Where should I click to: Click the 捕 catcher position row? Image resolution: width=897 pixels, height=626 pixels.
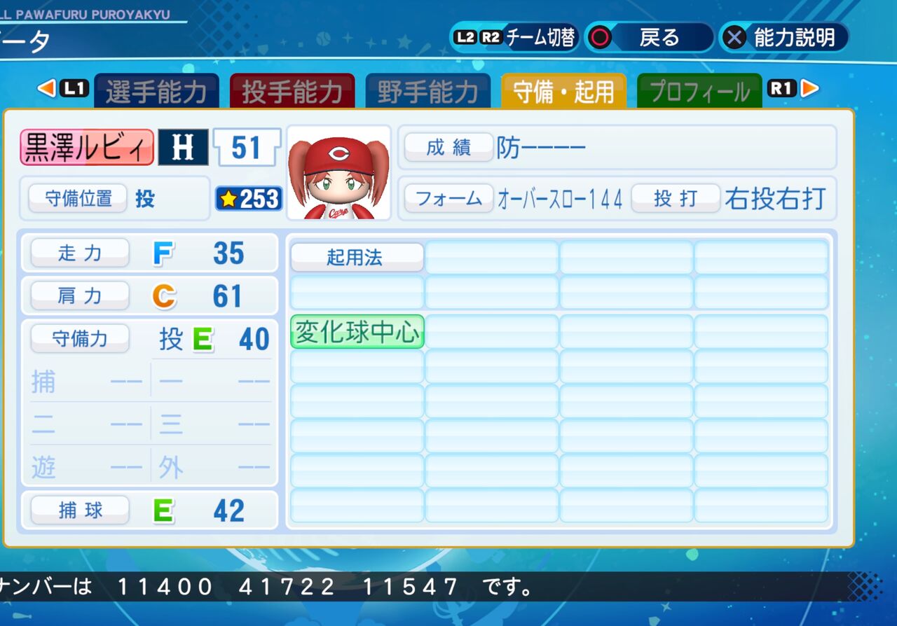[86, 382]
